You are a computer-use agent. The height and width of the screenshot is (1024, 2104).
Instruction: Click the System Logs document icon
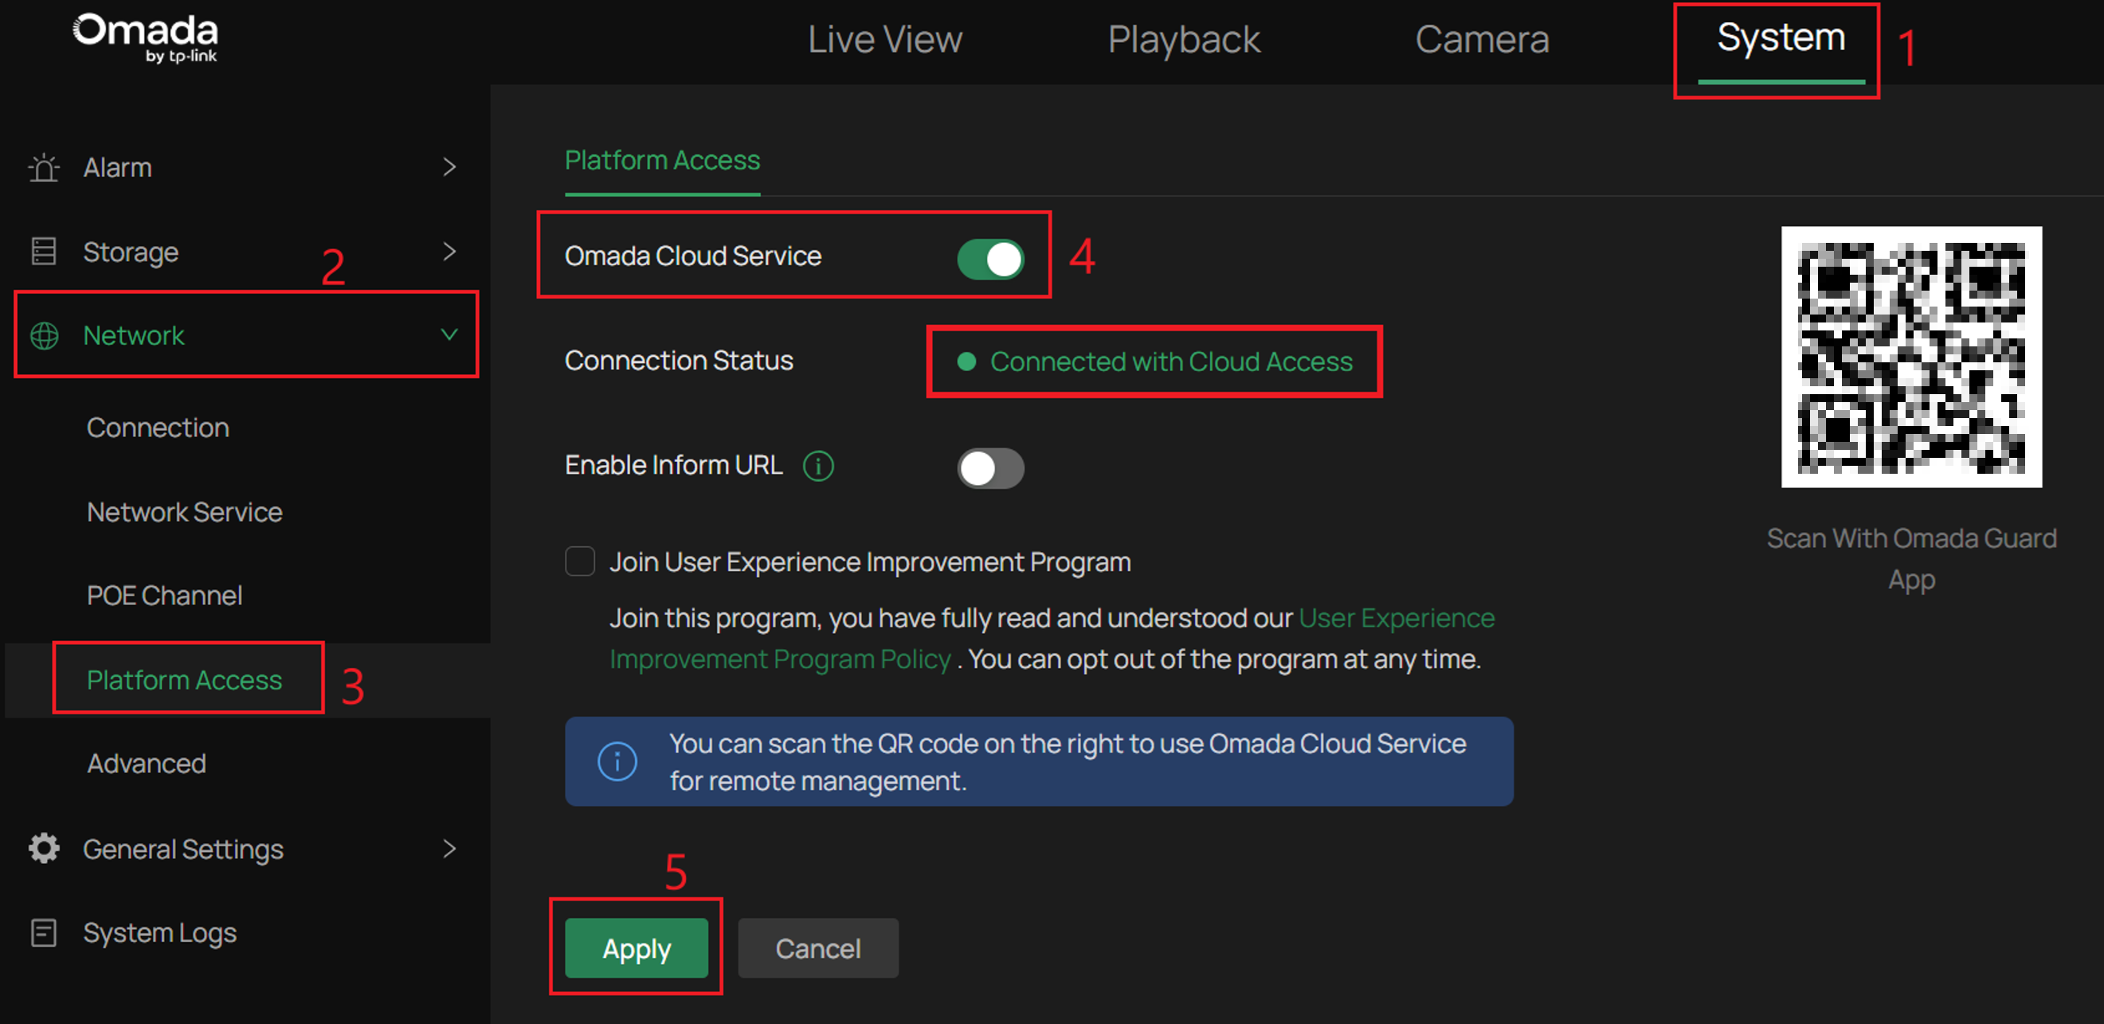coord(43,932)
